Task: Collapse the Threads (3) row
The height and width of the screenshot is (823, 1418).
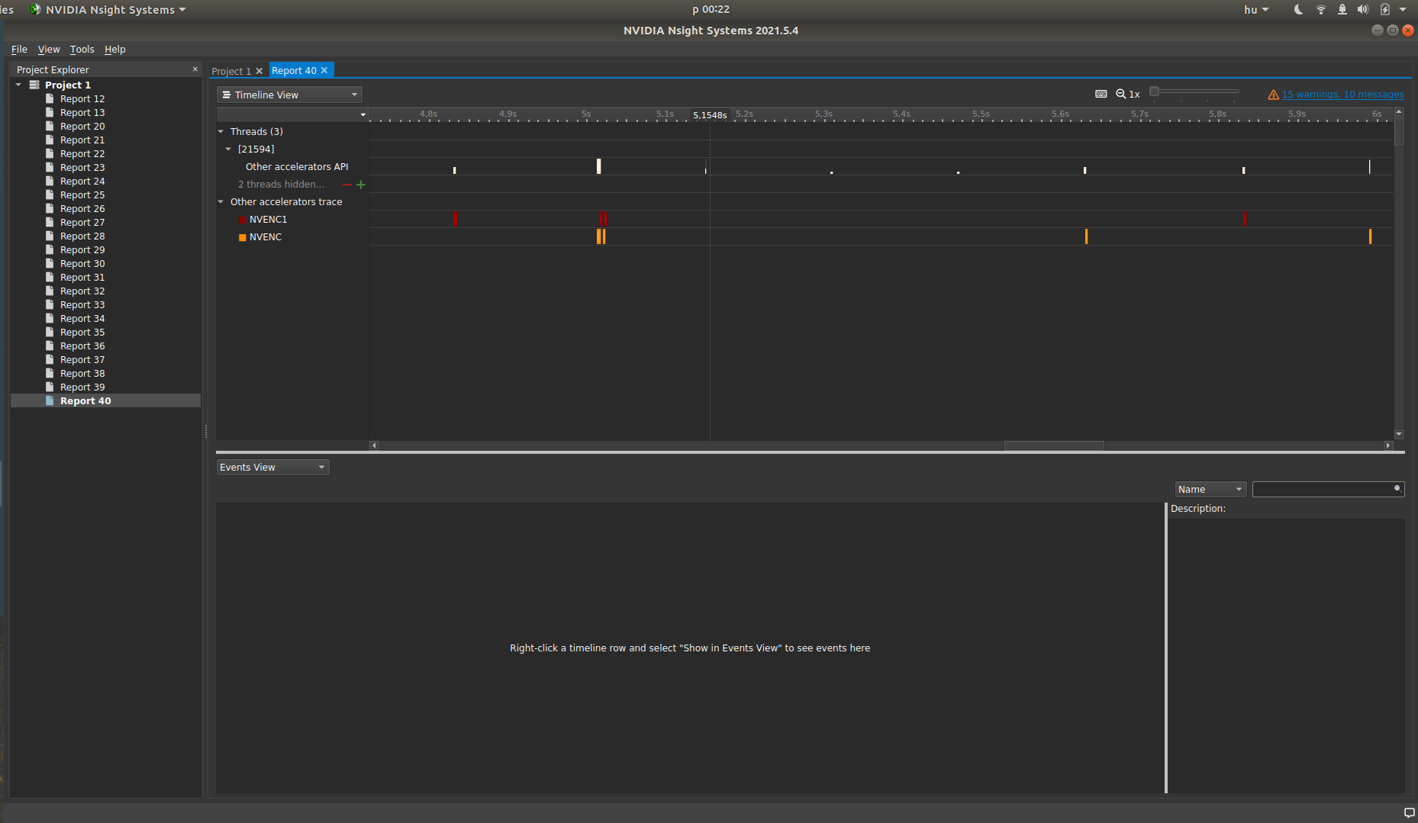Action: click(x=221, y=131)
